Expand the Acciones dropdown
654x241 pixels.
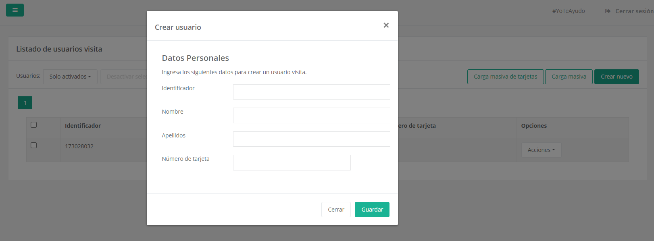[541, 150]
